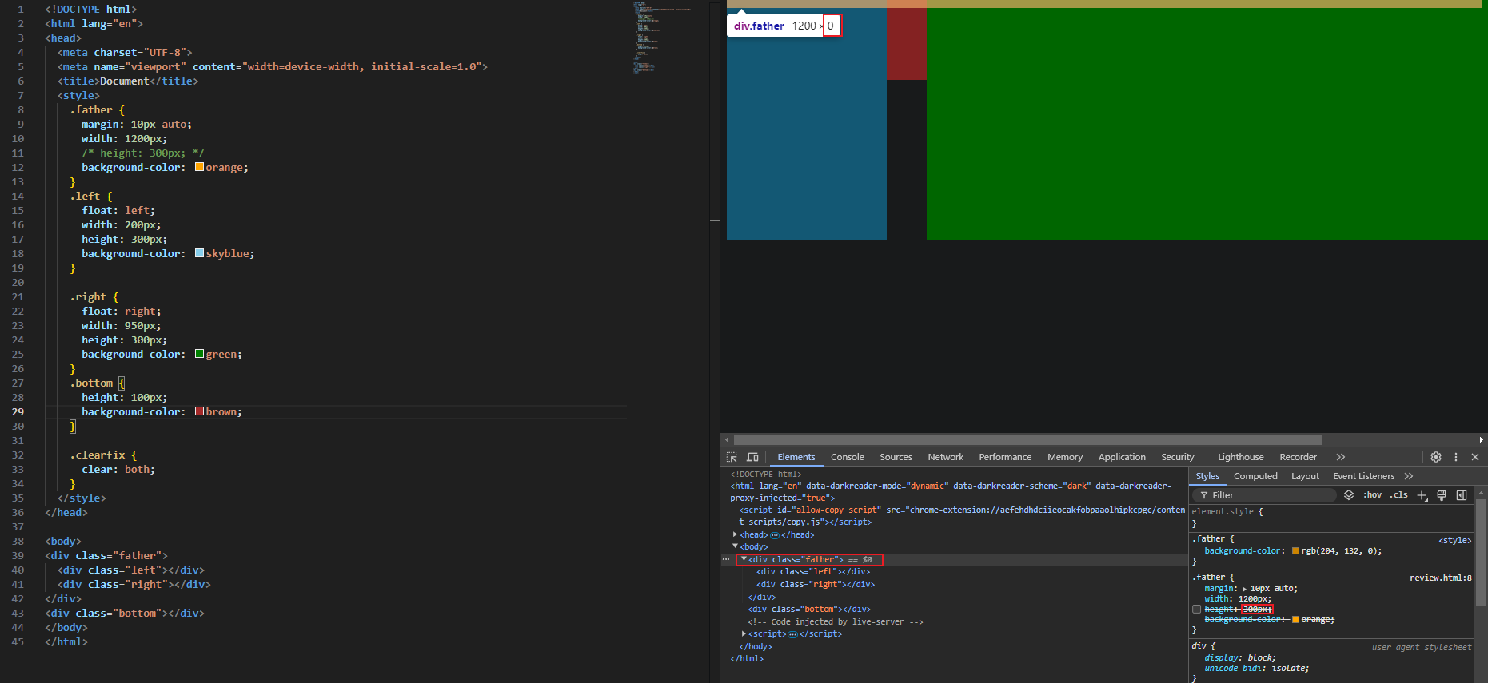The width and height of the screenshot is (1488, 683).
Task: Collapse the <body> node in DOM tree
Action: (x=736, y=546)
